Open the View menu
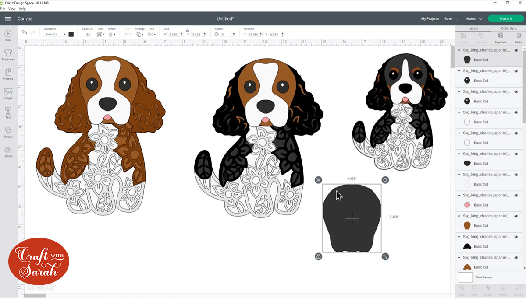Screen dimensions: 526x298 tap(12, 9)
